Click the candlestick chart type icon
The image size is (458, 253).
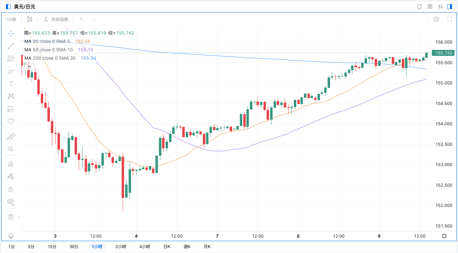pos(30,19)
